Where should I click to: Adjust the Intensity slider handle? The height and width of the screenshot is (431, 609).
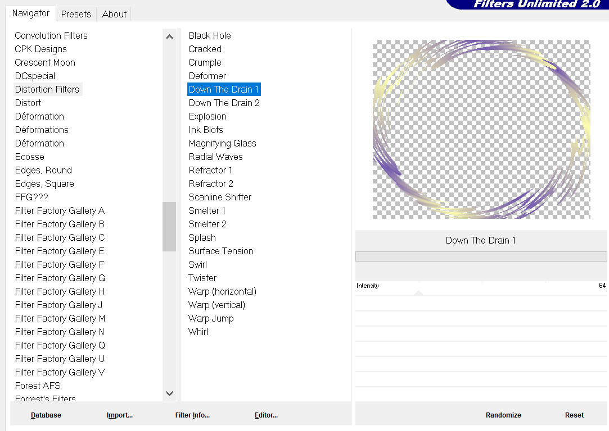tap(418, 292)
